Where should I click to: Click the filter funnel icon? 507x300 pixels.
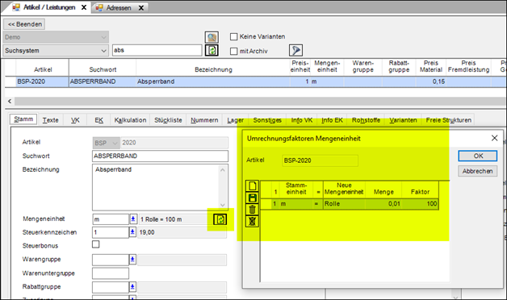click(295, 50)
